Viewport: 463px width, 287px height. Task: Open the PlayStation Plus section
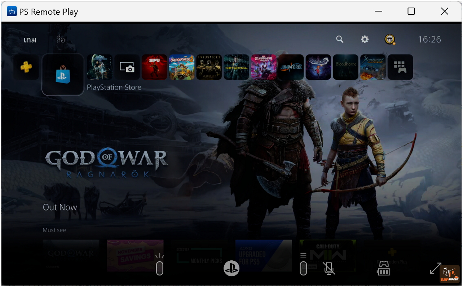26,67
